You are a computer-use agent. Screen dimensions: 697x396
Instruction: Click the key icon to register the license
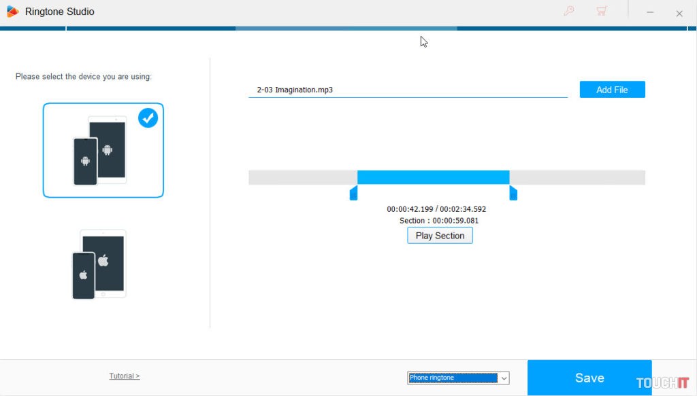[569, 12]
